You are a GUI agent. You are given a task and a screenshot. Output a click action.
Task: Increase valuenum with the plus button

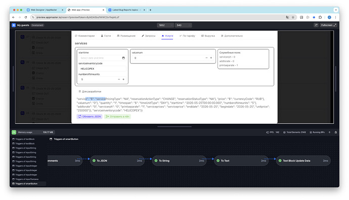211,58
